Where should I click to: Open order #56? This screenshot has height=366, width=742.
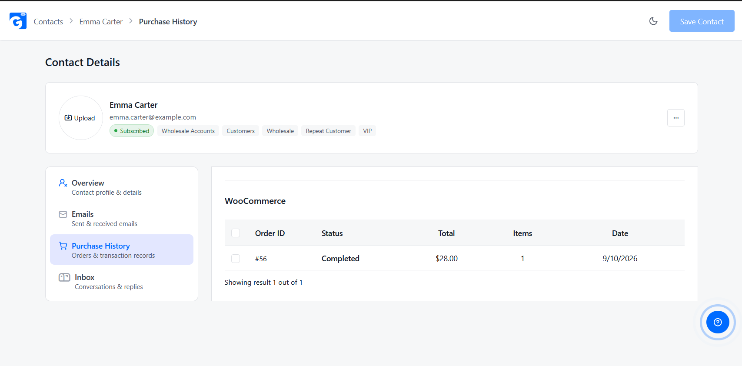[261, 259]
